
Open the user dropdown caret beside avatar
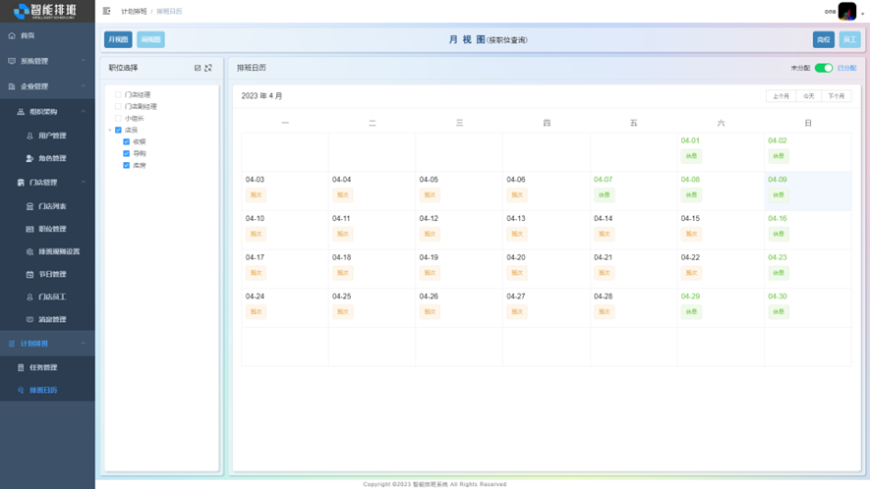[862, 14]
